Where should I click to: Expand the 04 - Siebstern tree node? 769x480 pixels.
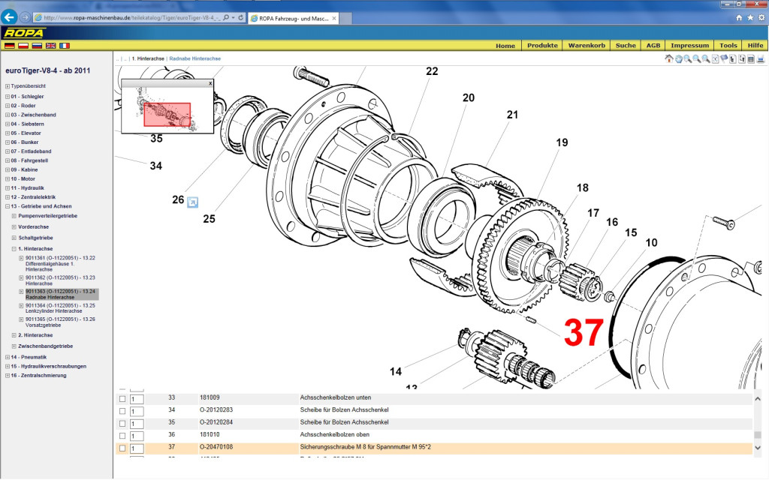coord(8,124)
